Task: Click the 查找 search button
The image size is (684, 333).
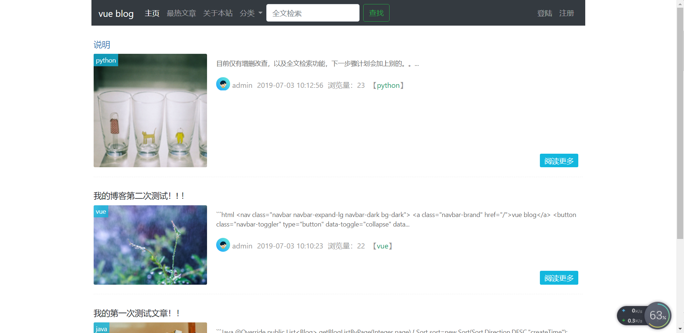Action: pos(376,13)
